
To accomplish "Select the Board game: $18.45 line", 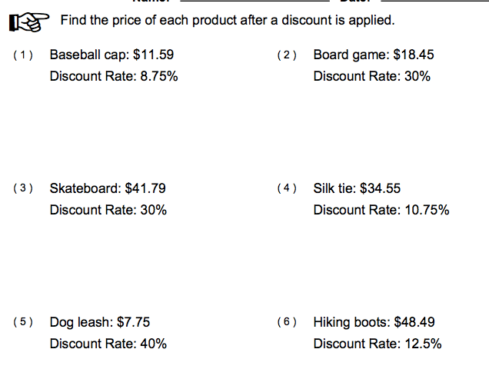I will click(374, 55).
